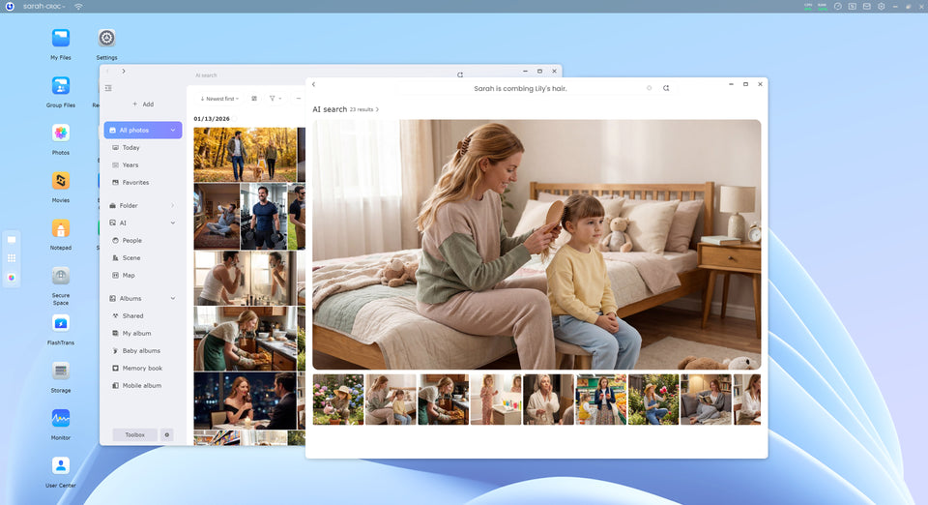The height and width of the screenshot is (505, 928).
Task: Open the sarah-croc user dropdown in the top bar
Action: 43,7
